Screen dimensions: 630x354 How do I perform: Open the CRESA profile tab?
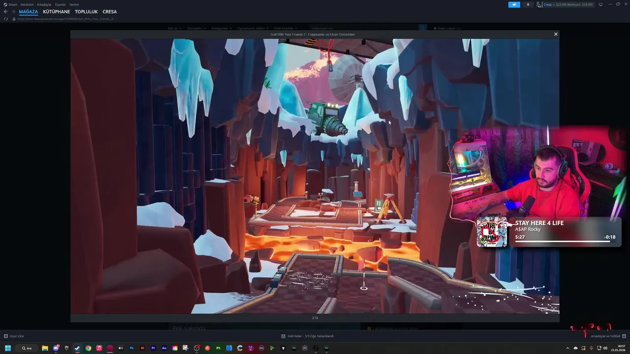[110, 12]
